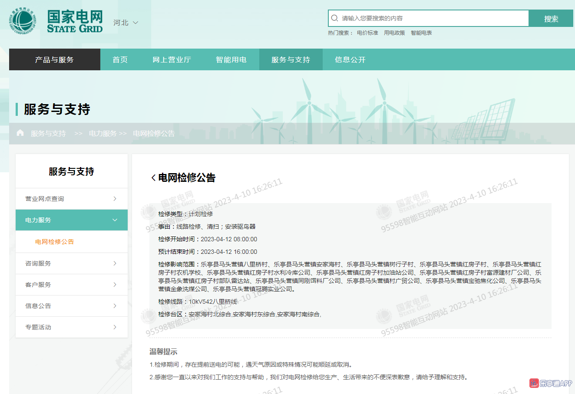Image resolution: width=575 pixels, height=394 pixels.
Task: Open the 产品与服务 menu
Action: 55,60
